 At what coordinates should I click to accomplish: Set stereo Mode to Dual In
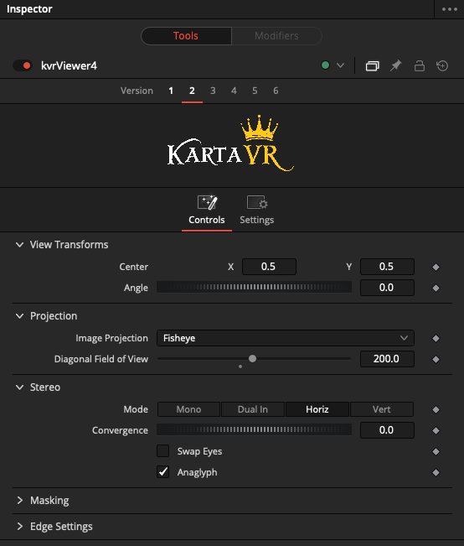click(253, 409)
